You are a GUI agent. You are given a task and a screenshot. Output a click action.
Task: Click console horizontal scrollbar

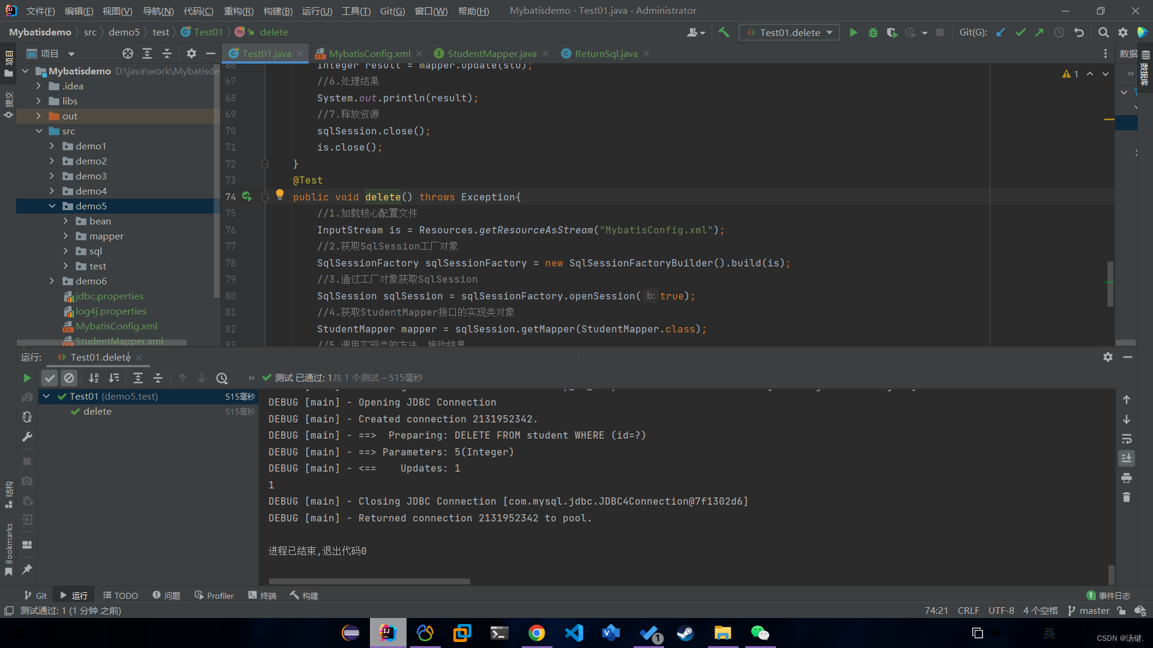coord(369,581)
